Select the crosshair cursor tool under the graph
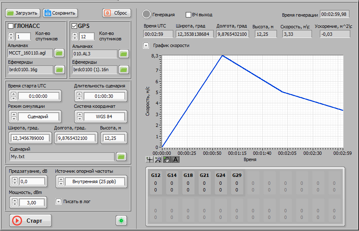This screenshot has height=231, width=359. [x=150, y=159]
